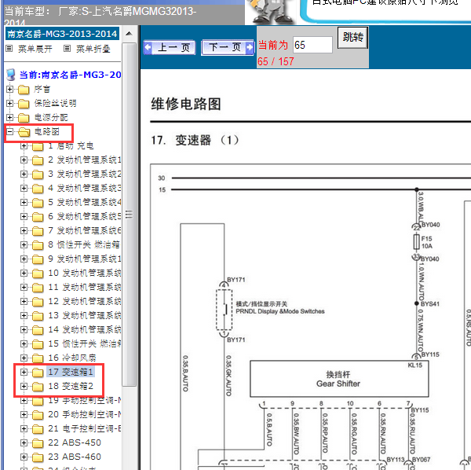Viewport: 471px width, 470px height.
Task: Open the 18 变速箱2 tree item
Action: pos(71,386)
